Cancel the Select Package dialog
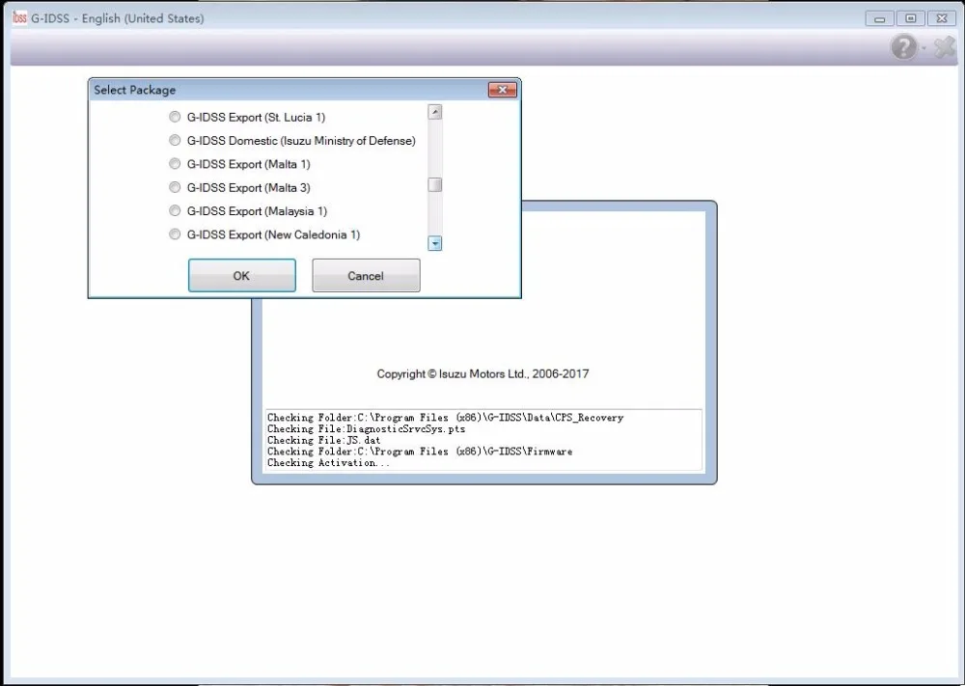965x686 pixels. [366, 276]
